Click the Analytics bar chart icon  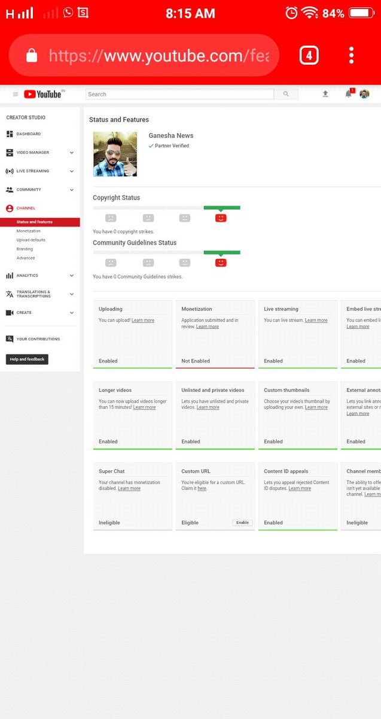(x=10, y=276)
